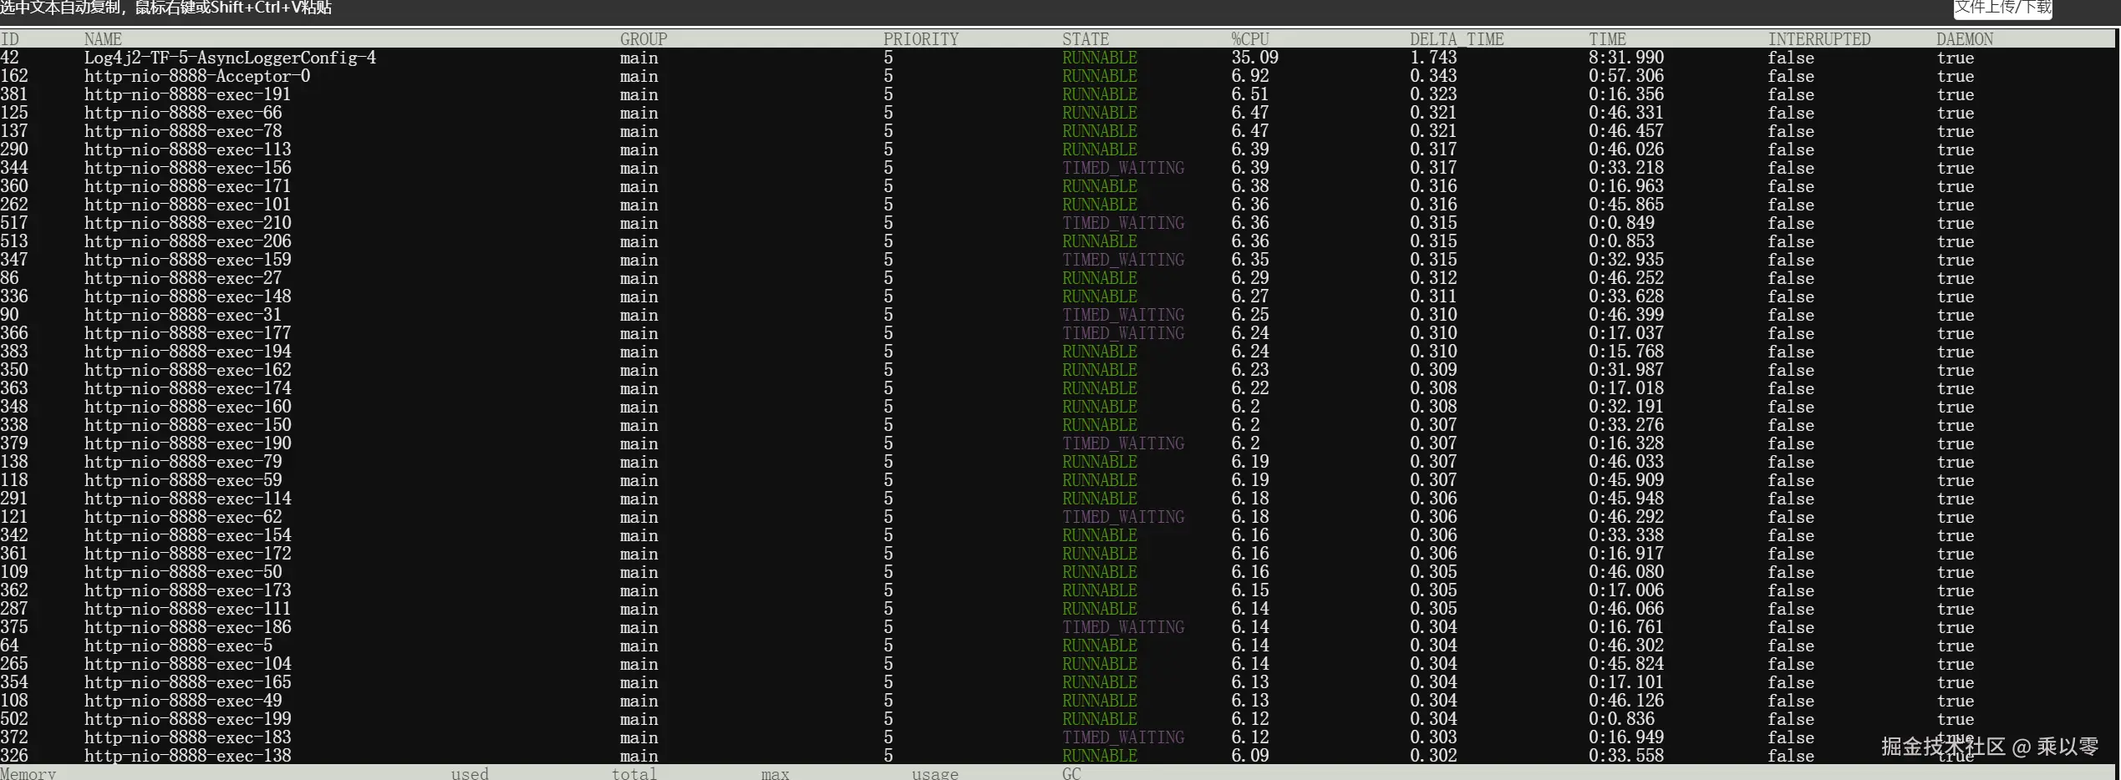This screenshot has height=780, width=2121.
Task: Select thread http-nio-8888-exec-172
Action: tap(187, 554)
